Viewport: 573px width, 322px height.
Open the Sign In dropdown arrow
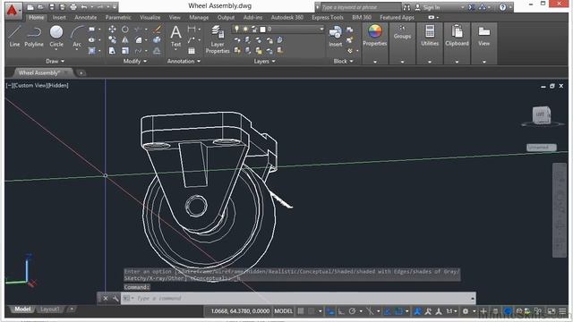tap(463, 7)
